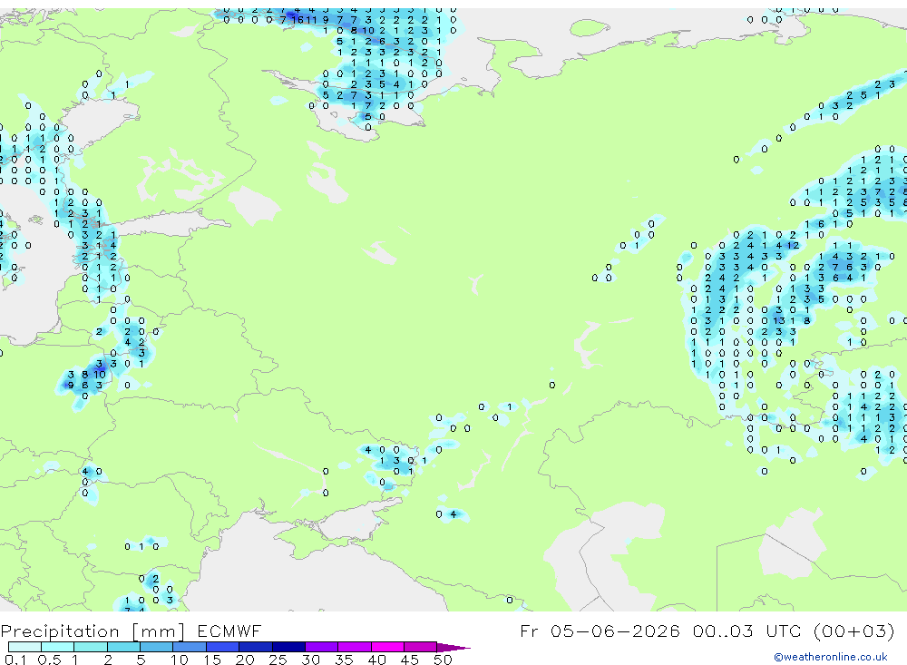907x665 pixels.
Task: Click the 25–30 mm dark blue legend swatch
Action: pos(288,647)
